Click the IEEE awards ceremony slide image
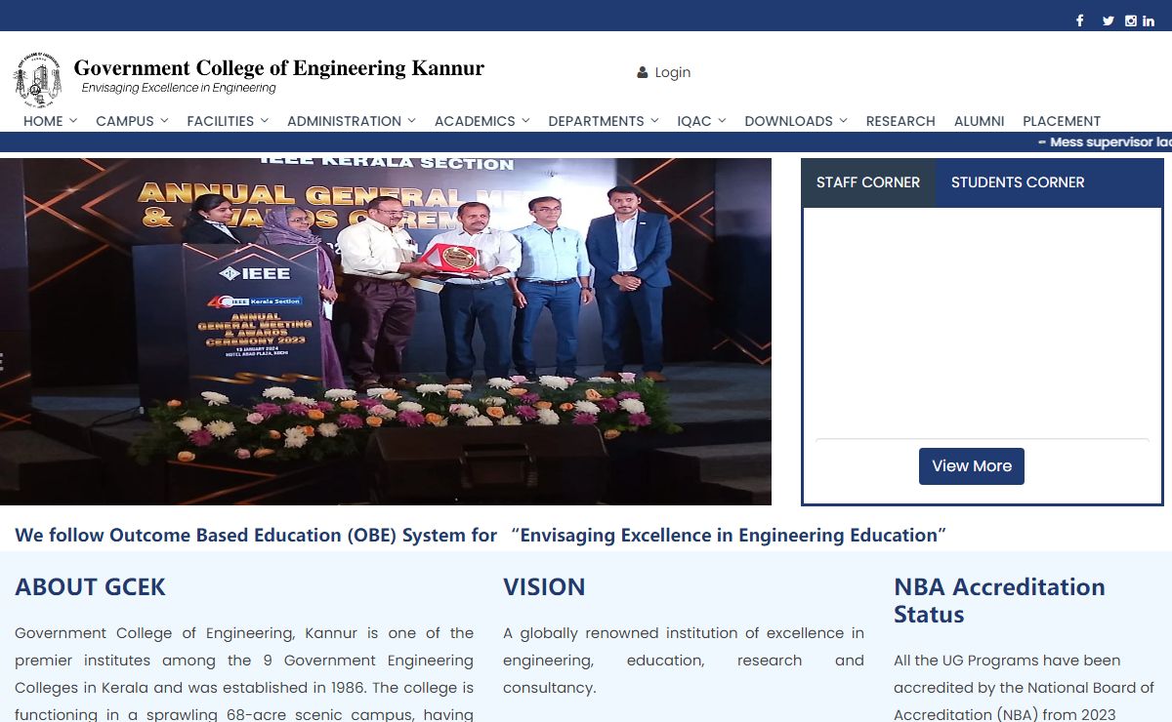The height and width of the screenshot is (722, 1172). point(386,332)
